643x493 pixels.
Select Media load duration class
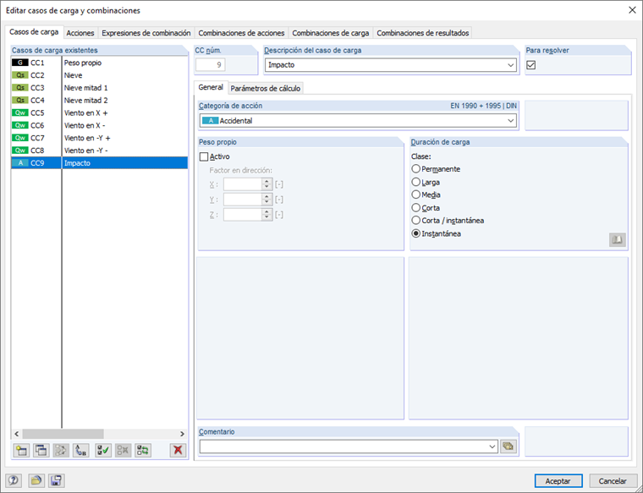[x=415, y=194]
